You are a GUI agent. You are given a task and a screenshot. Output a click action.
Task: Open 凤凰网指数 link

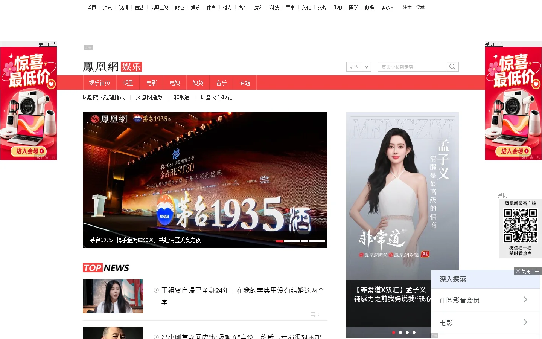(149, 97)
